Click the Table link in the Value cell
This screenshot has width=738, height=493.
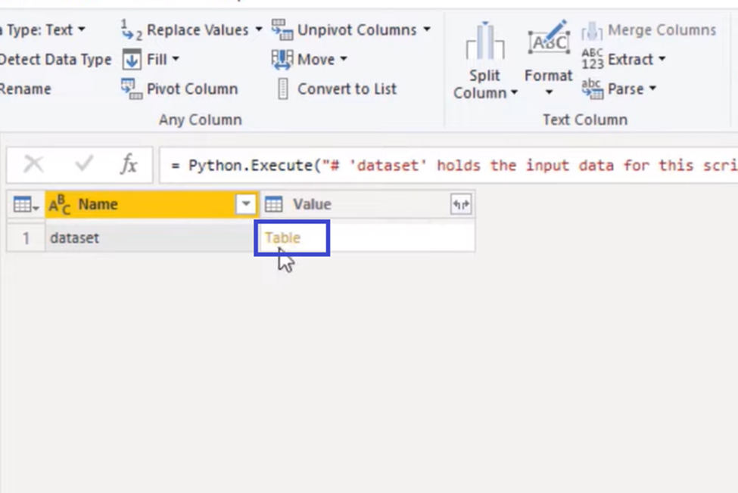coord(282,238)
